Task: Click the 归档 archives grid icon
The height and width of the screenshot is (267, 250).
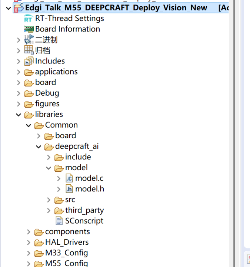Action: [29, 50]
